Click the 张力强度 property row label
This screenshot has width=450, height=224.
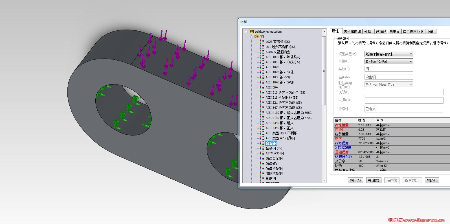click(x=342, y=143)
